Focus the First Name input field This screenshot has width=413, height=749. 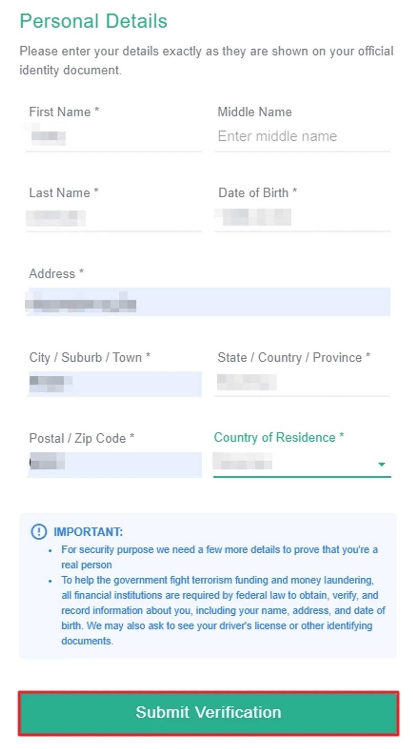tap(114, 137)
